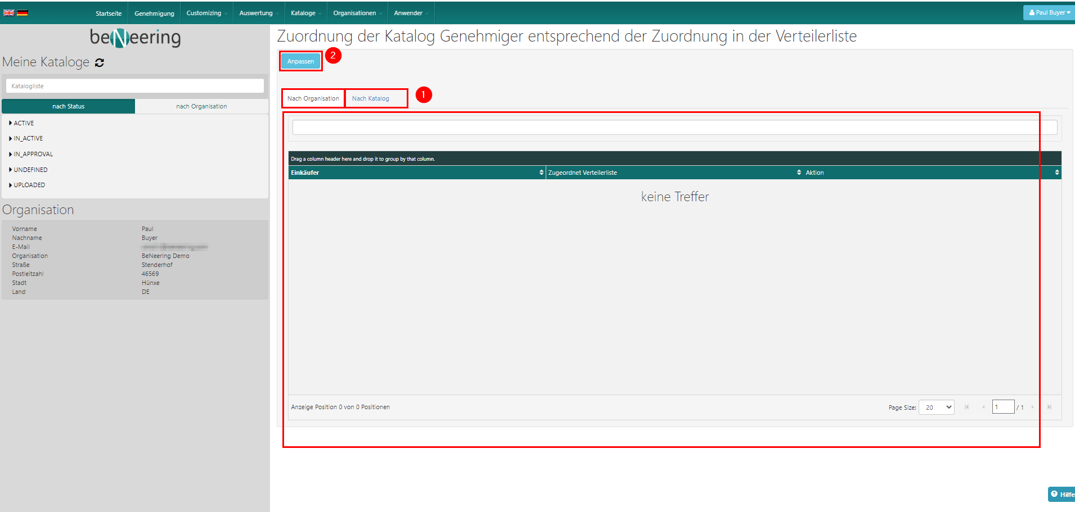Go to next page arrow
Screen dimensions: 1075x512
[1032, 407]
